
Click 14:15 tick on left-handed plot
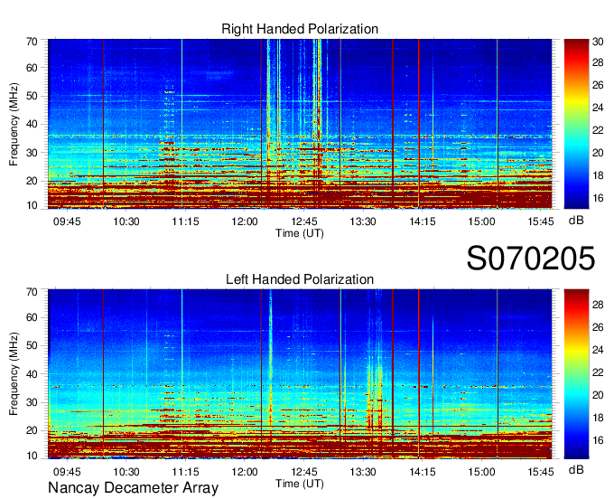pos(423,472)
